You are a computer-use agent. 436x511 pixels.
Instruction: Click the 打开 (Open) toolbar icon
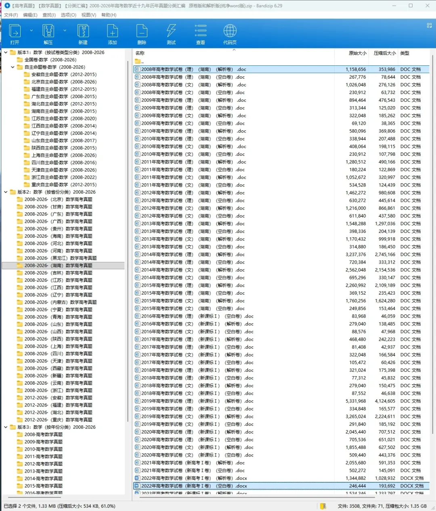click(15, 31)
